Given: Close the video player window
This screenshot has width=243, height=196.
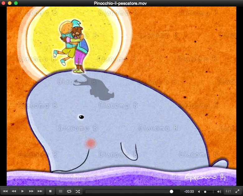Looking at the screenshot, I should (3, 3).
